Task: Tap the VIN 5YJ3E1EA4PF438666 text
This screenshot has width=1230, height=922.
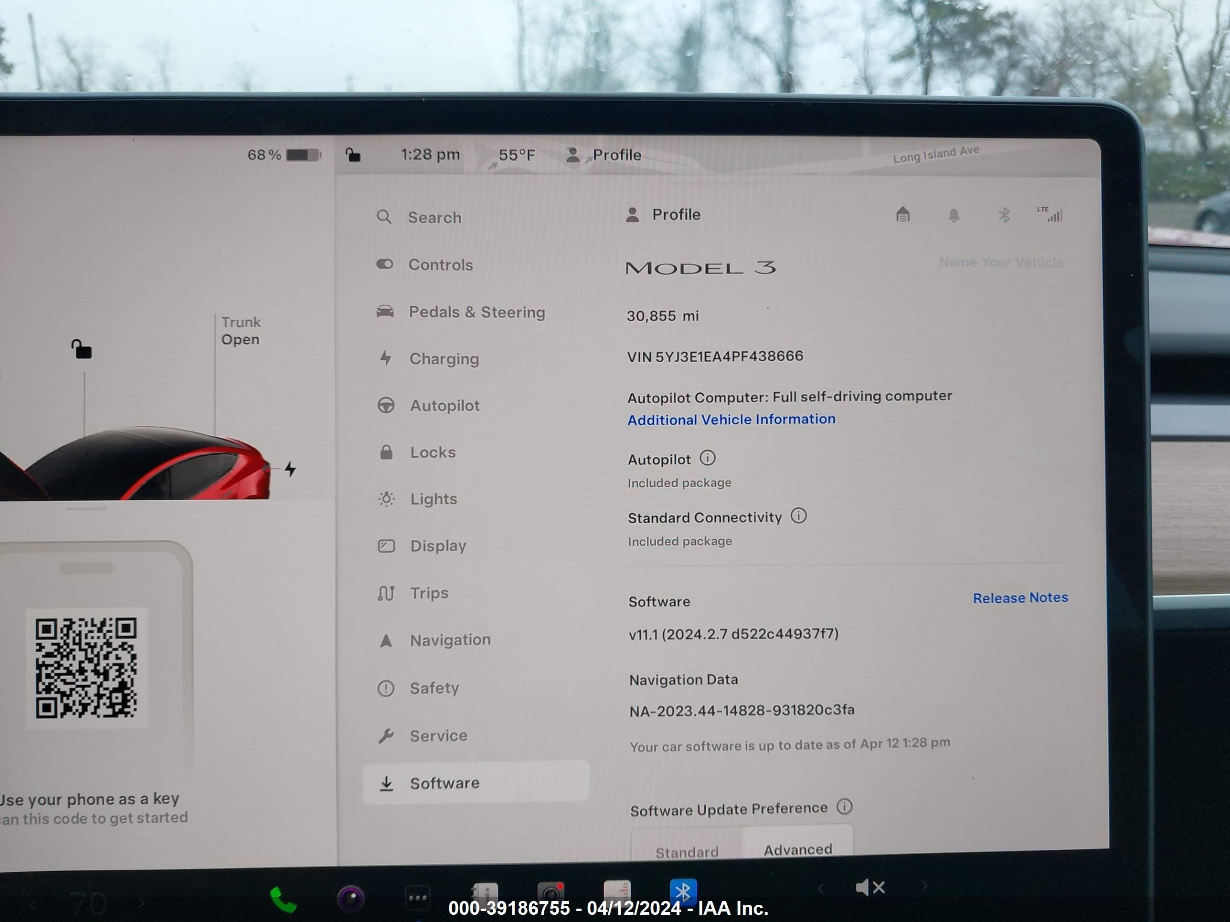Action: pos(715,356)
